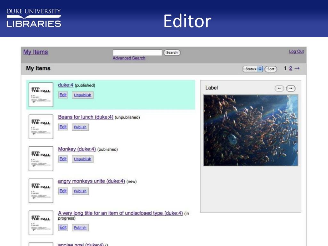
Task: Click the current page number 1
Action: (285, 68)
